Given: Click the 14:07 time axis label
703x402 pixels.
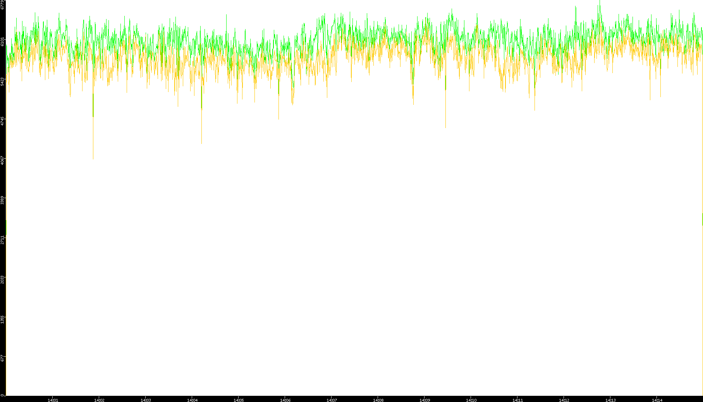Looking at the screenshot, I should (332, 400).
